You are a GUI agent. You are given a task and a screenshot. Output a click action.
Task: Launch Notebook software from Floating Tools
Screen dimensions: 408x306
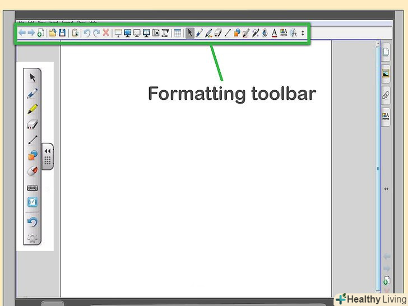tap(33, 202)
